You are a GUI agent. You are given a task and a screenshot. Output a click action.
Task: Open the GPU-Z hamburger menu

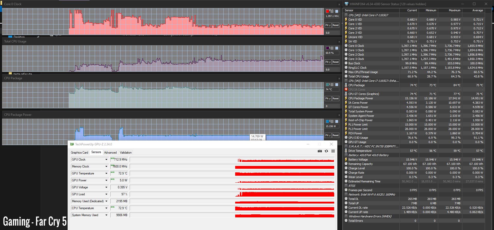click(x=333, y=151)
